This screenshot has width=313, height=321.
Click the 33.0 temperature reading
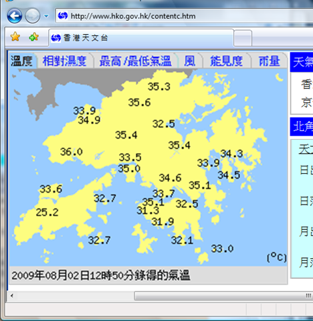click(222, 249)
